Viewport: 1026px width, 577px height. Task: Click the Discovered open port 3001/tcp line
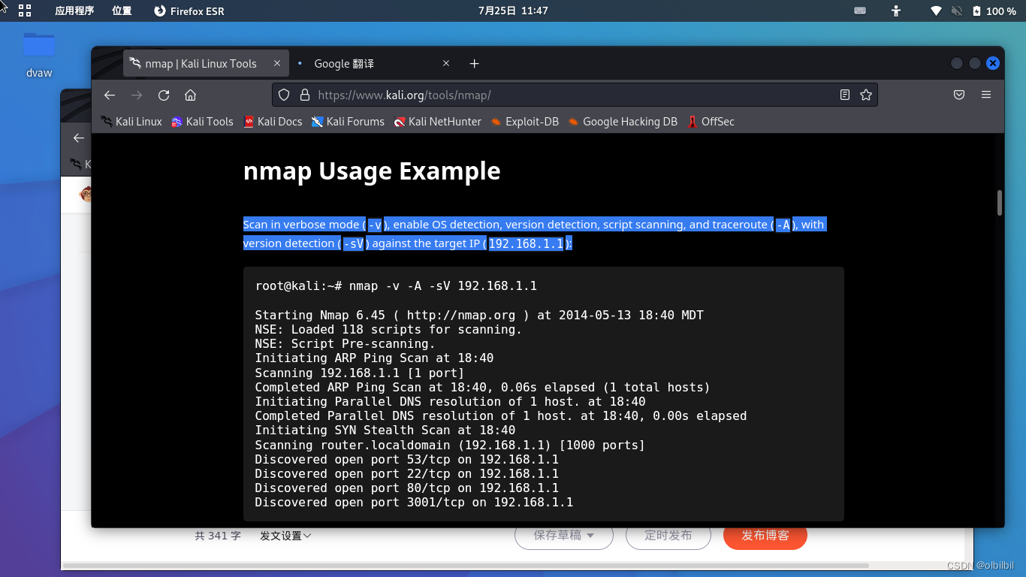click(414, 502)
